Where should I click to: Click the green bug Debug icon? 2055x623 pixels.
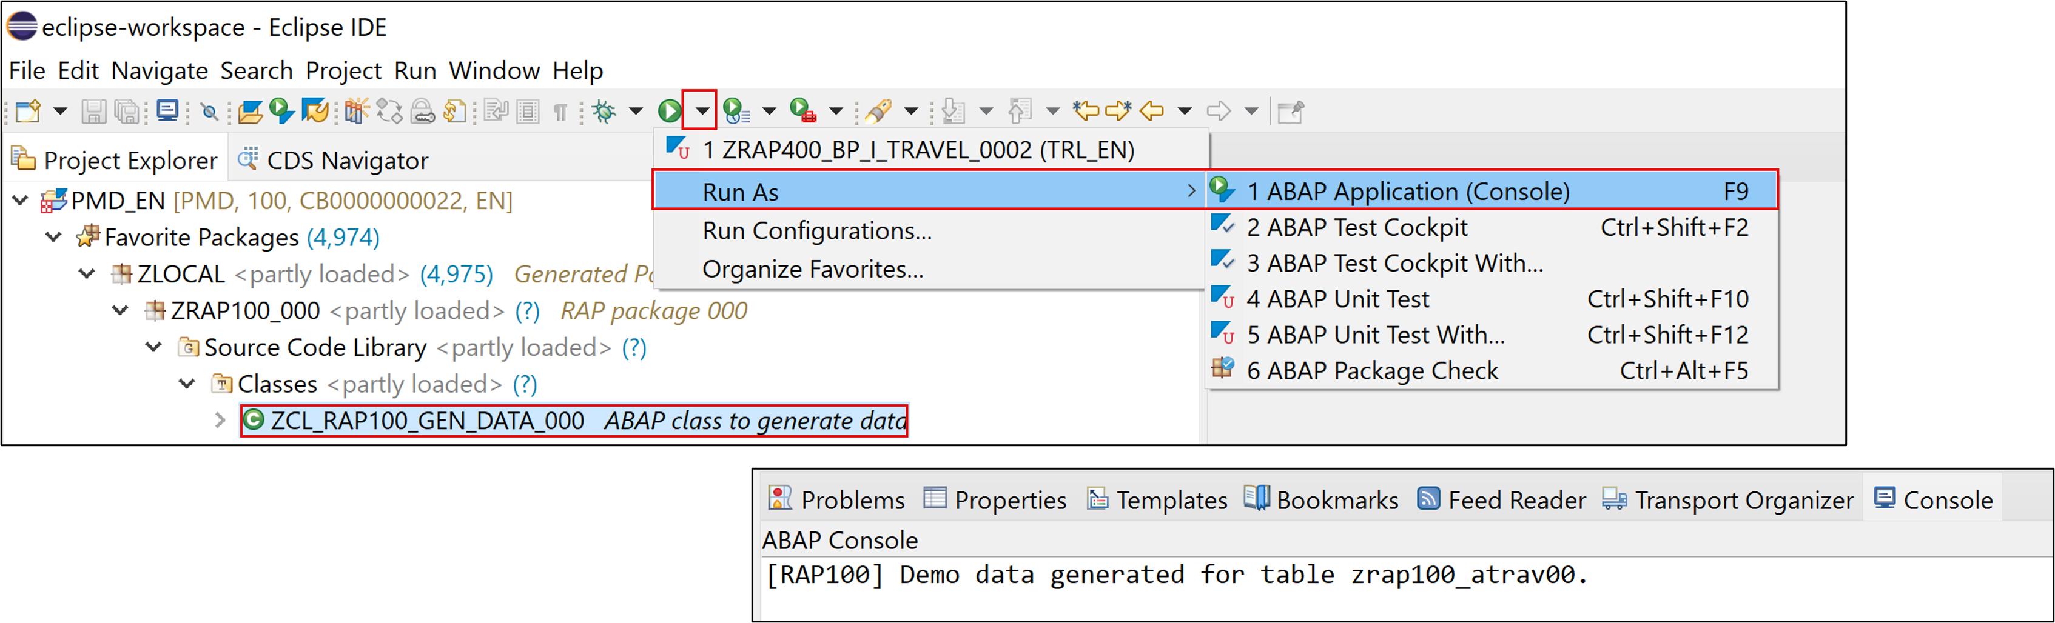click(605, 112)
